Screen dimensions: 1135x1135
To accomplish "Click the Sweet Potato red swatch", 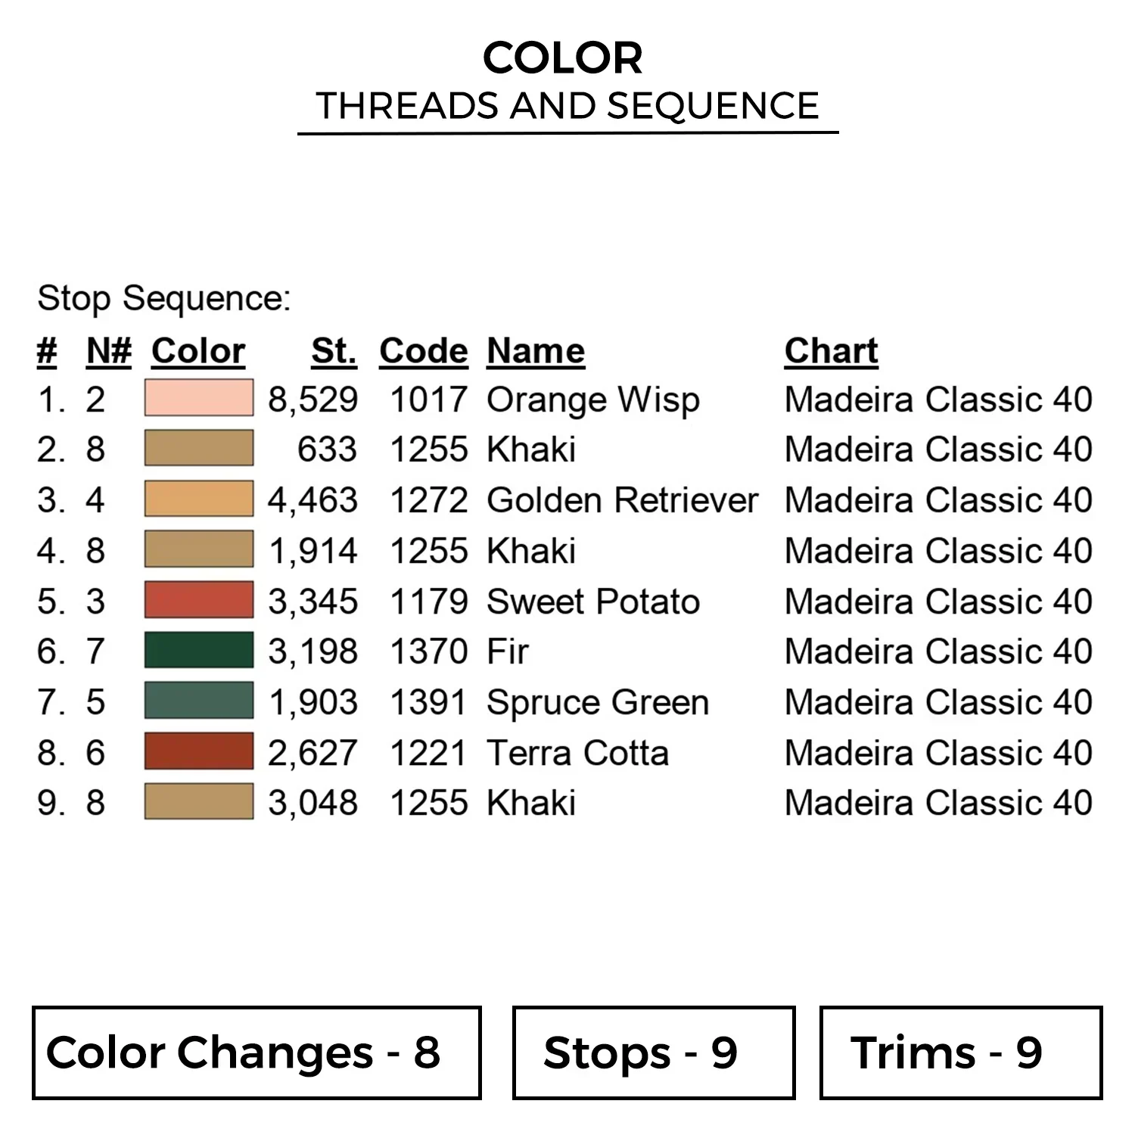I will (x=198, y=600).
